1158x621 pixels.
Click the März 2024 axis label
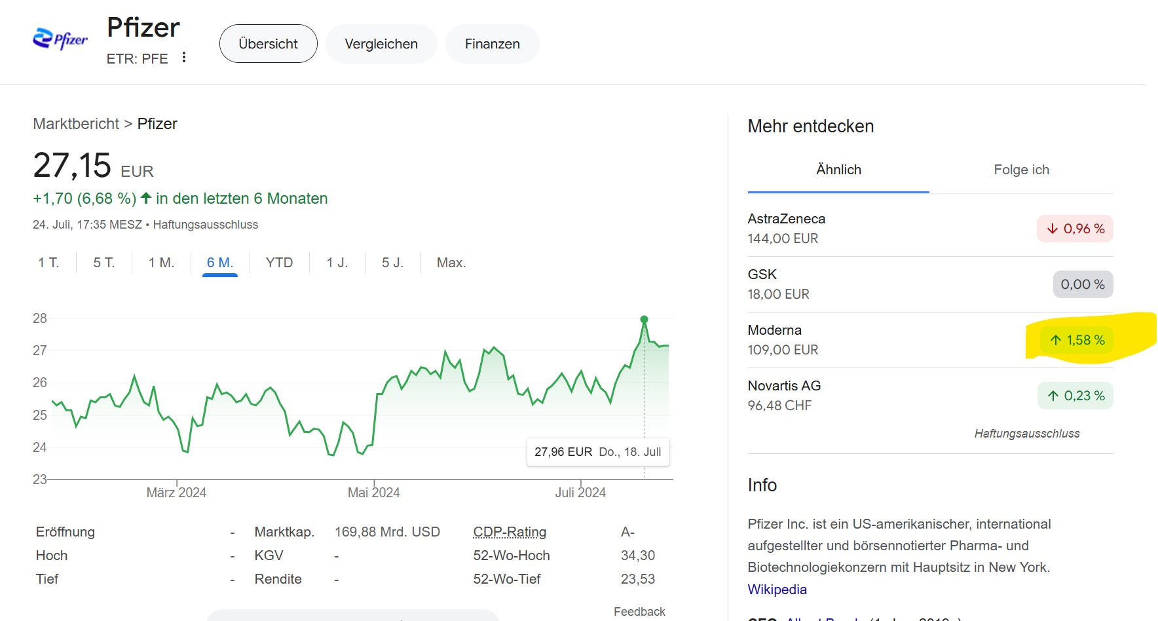176,493
